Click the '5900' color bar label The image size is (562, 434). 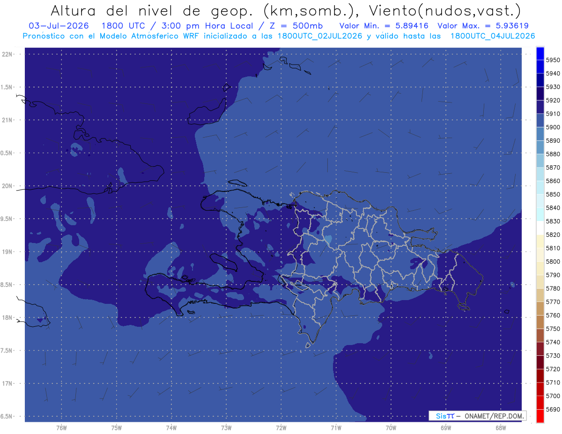[553, 127]
